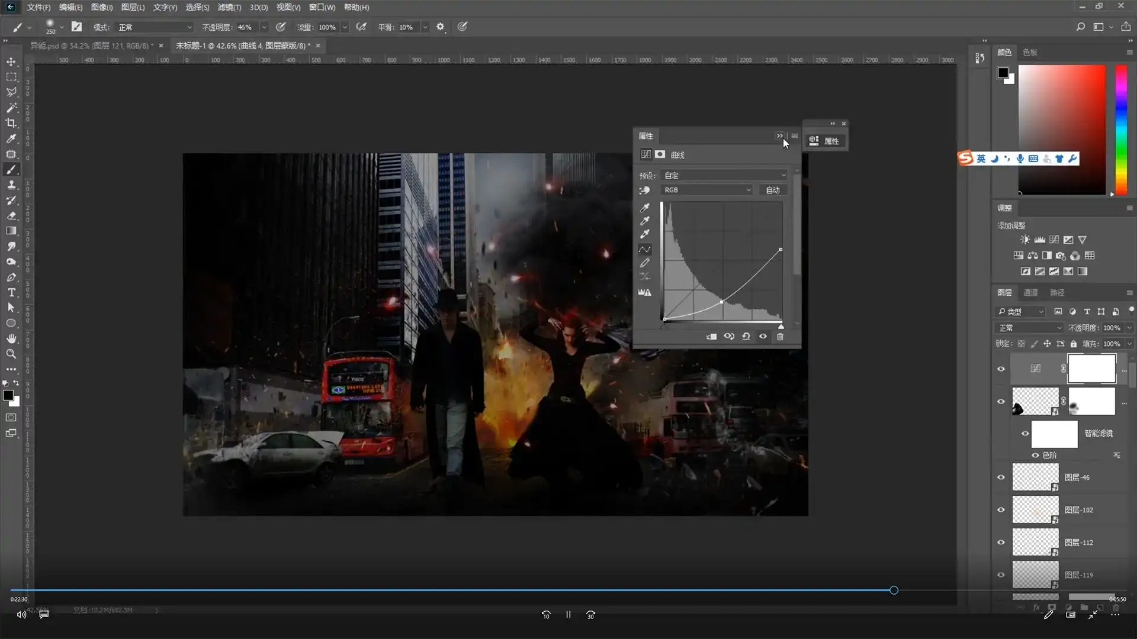
Task: Reset curves adjustment to defaults
Action: 746,337
